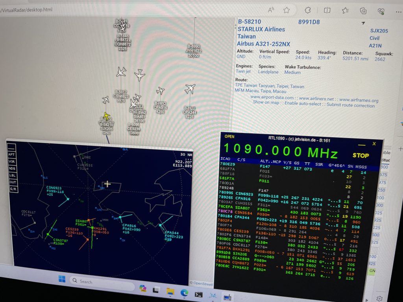Image resolution: width=403 pixels, height=302 pixels.
Task: Open Task View on taskbar
Action: pyautogui.click(x=156, y=290)
